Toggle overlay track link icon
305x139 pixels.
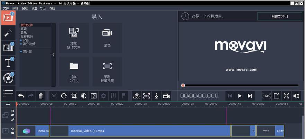(x=12, y=120)
